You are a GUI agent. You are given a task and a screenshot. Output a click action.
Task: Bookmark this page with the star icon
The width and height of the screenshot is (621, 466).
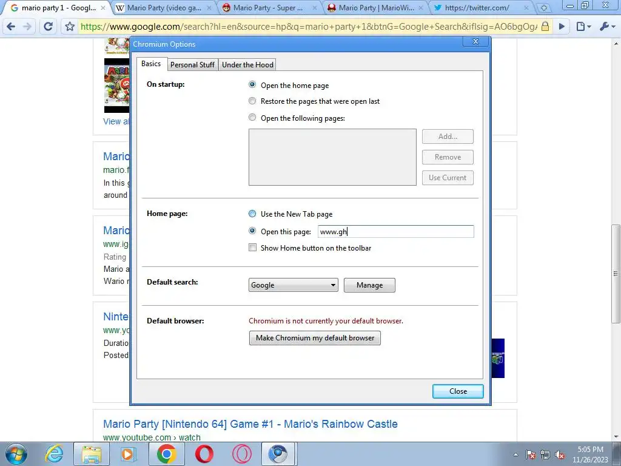(x=70, y=27)
